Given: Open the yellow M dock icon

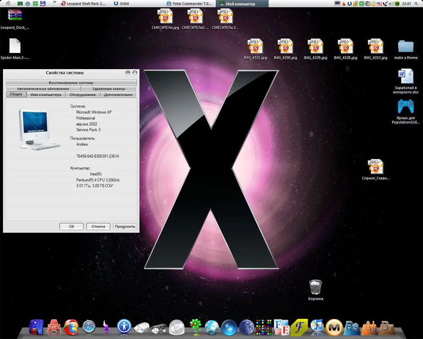Looking at the screenshot, I should click(x=334, y=328).
